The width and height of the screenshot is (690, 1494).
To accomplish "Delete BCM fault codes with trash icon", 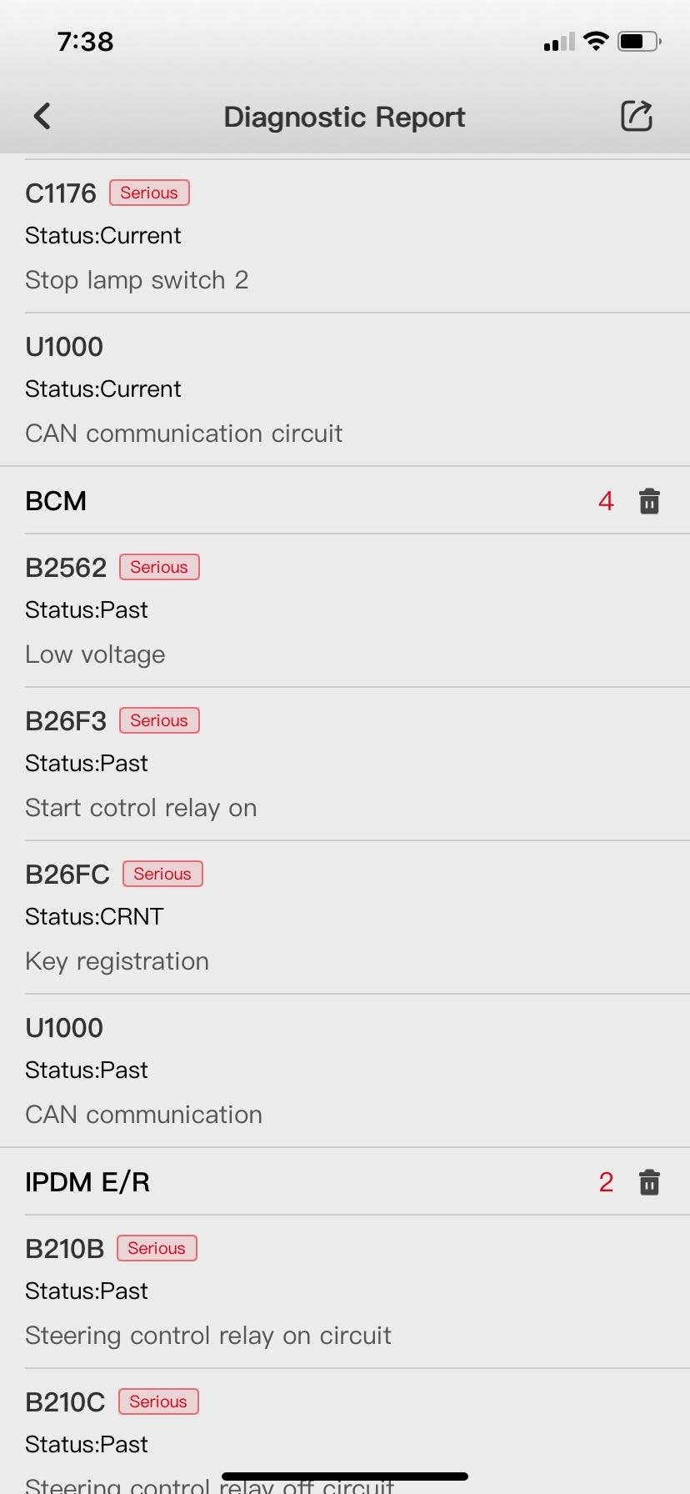I will pos(649,501).
